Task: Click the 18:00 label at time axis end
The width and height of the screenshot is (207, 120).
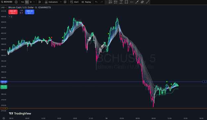Action: pyautogui.click(x=201, y=118)
